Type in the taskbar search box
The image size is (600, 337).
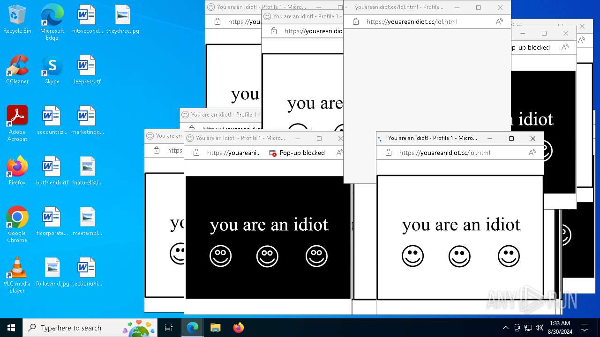tap(90, 328)
